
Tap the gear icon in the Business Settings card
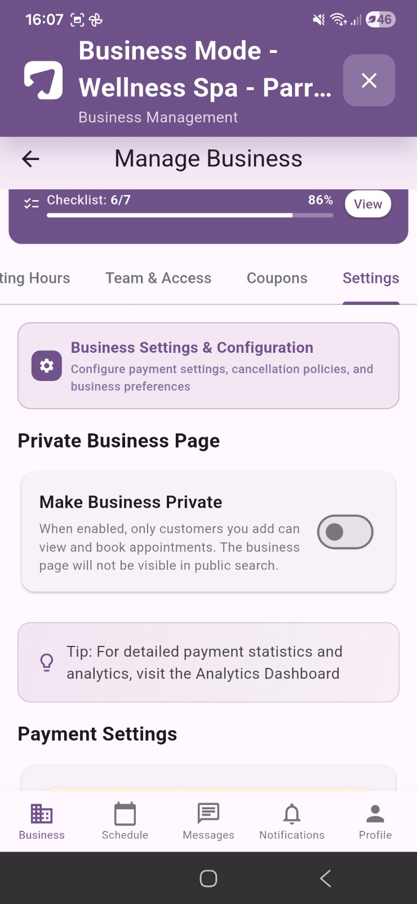47,366
